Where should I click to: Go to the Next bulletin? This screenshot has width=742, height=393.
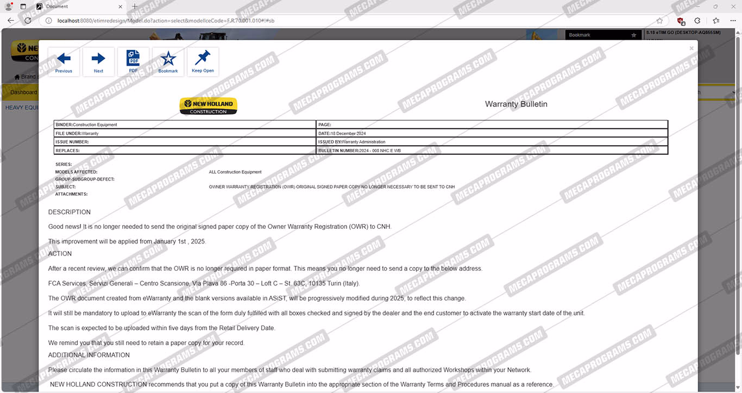98,62
